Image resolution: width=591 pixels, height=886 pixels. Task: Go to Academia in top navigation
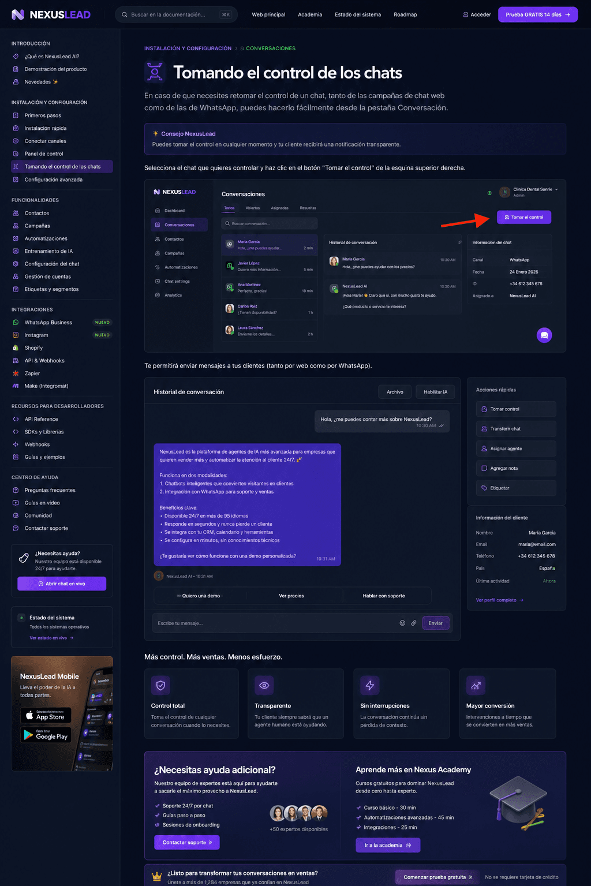pyautogui.click(x=310, y=14)
